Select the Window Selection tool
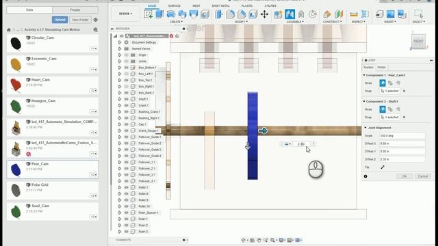 coord(418,14)
